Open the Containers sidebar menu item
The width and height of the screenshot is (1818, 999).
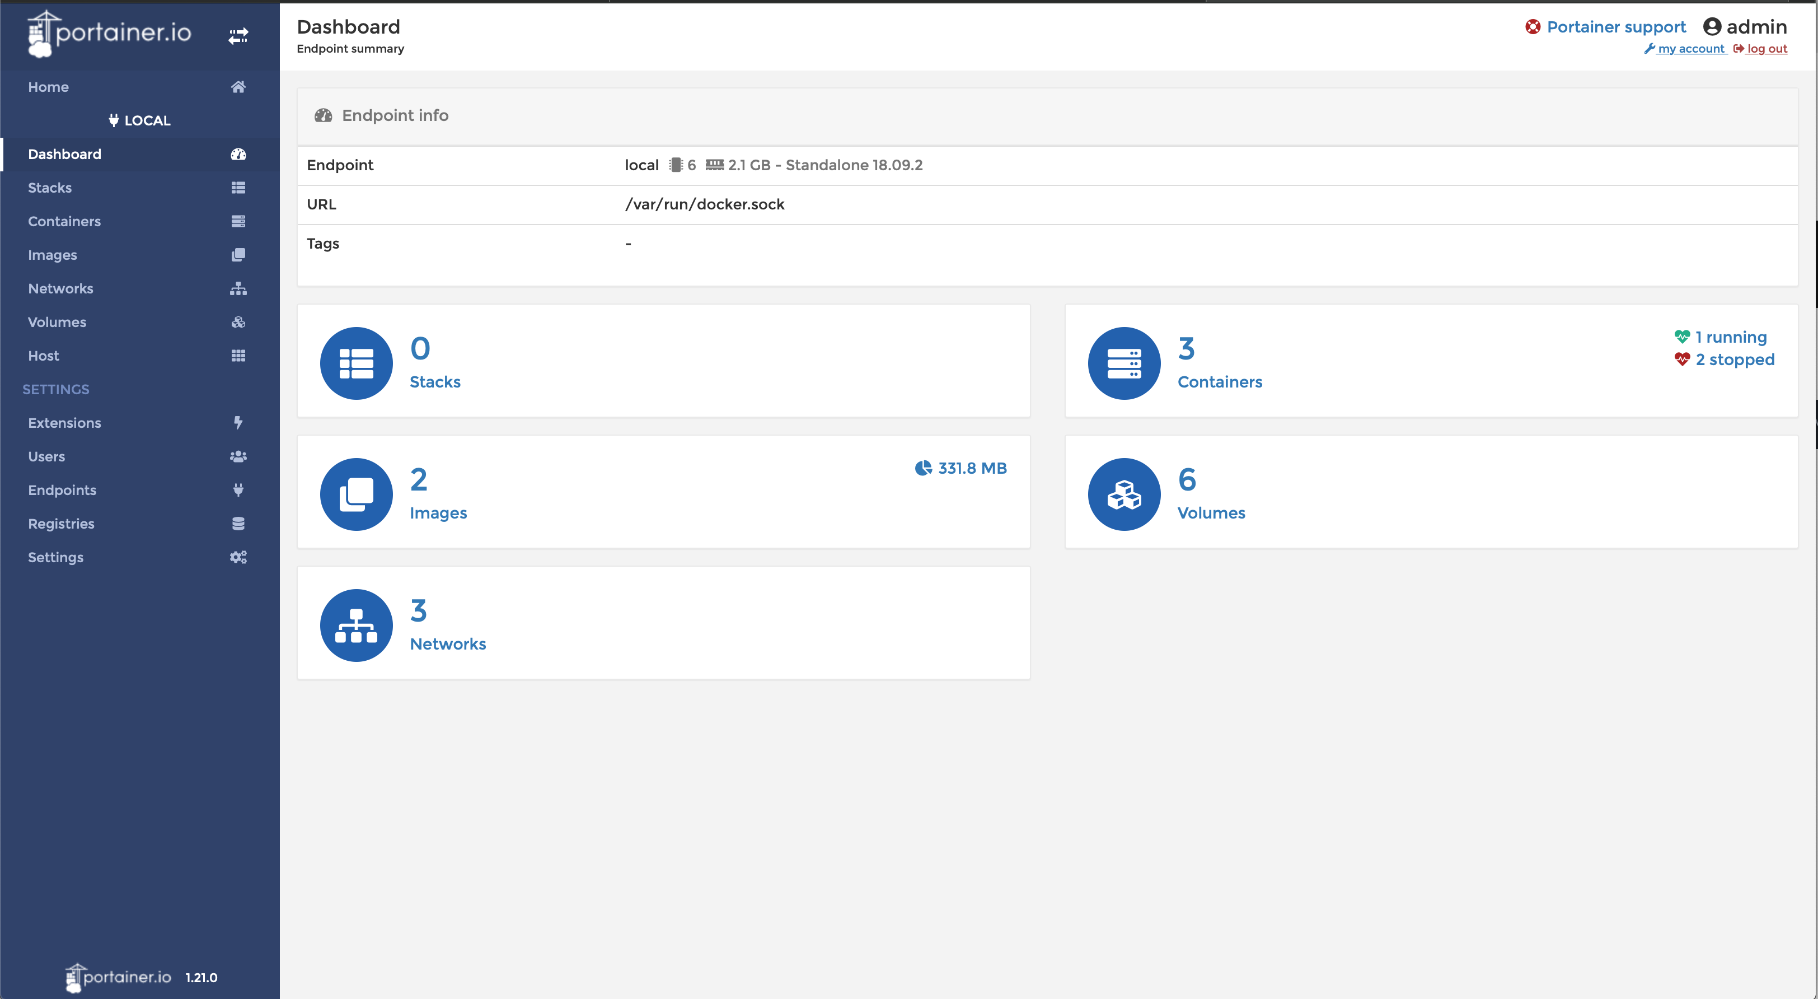pyautogui.click(x=64, y=221)
